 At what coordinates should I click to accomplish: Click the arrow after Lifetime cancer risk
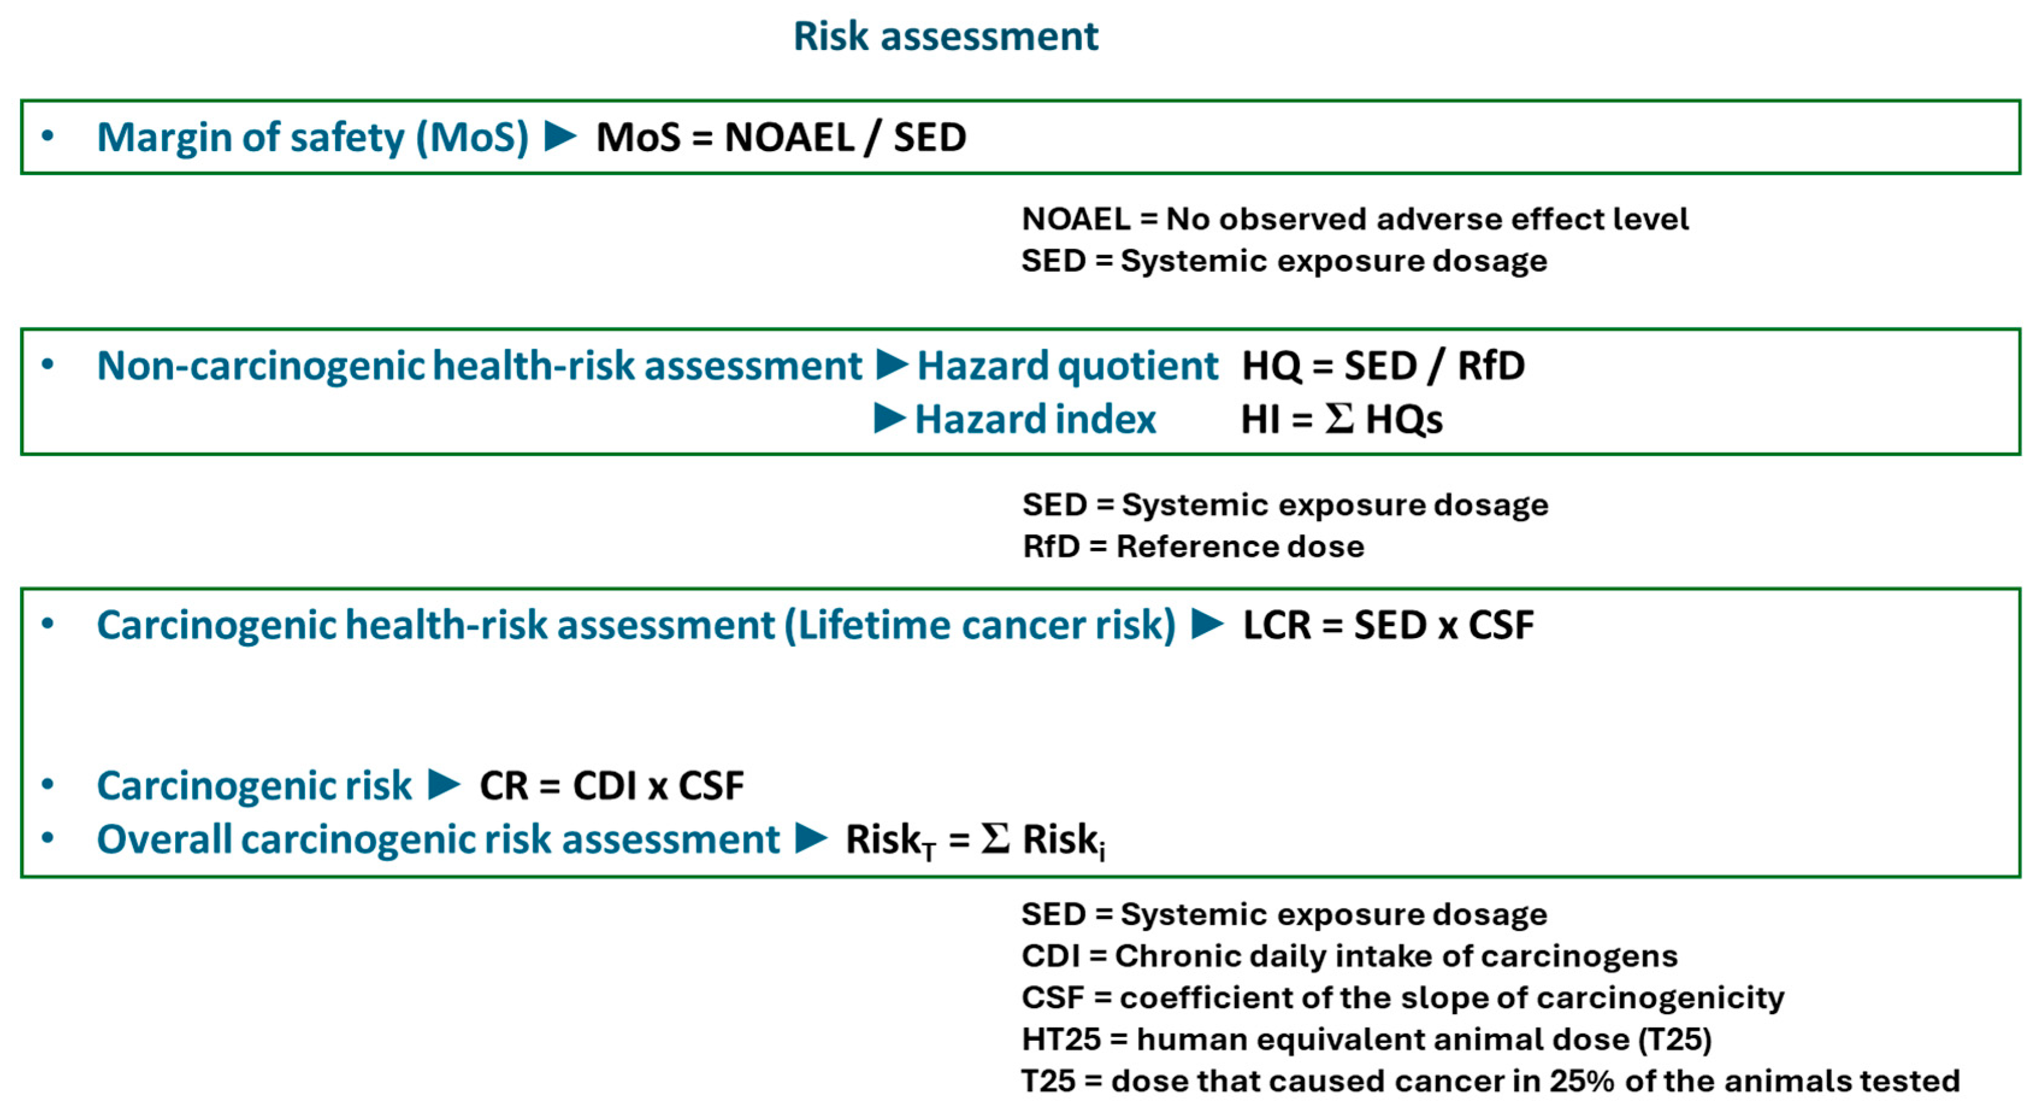(1208, 624)
